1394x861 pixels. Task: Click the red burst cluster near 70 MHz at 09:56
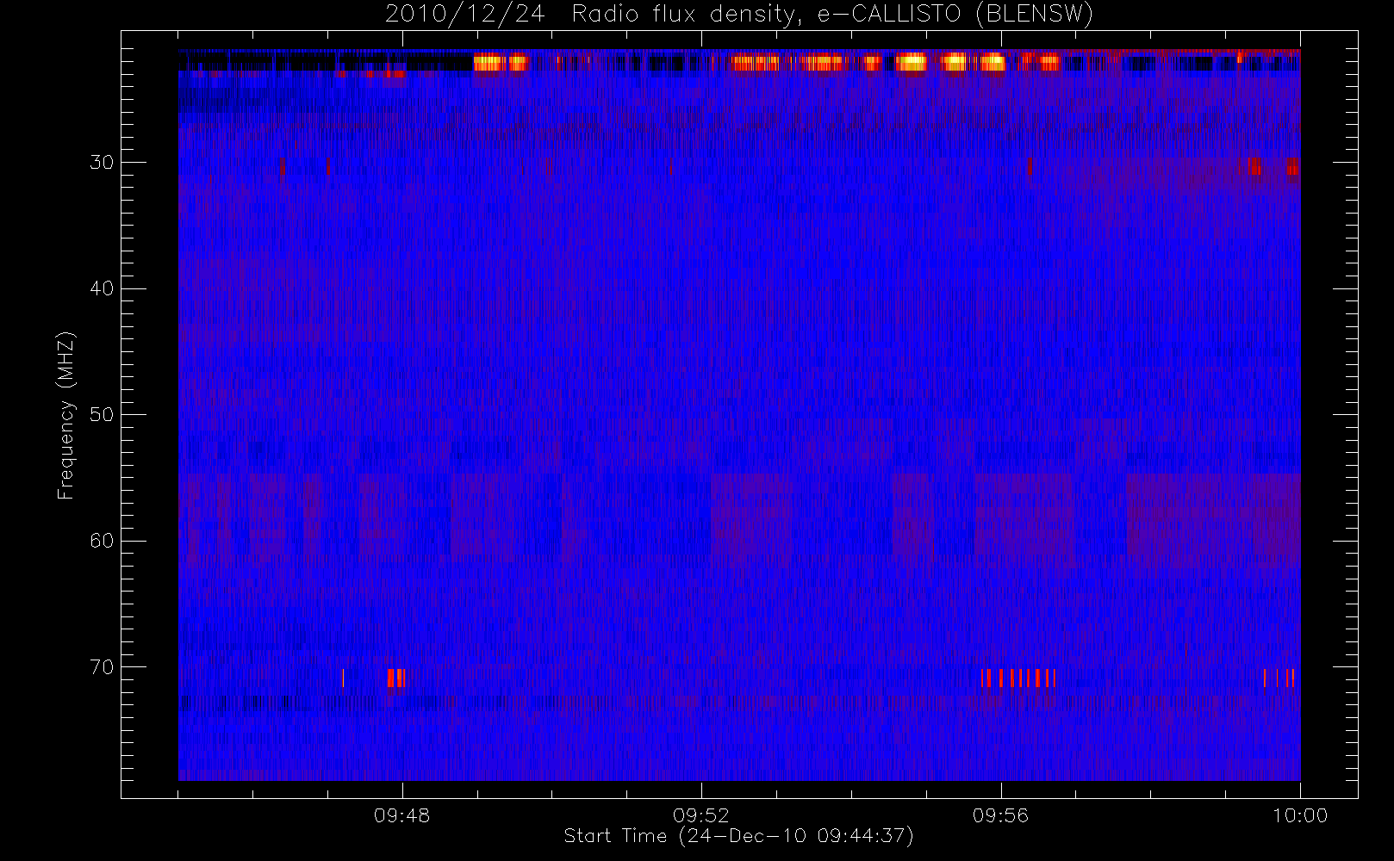click(x=1018, y=678)
